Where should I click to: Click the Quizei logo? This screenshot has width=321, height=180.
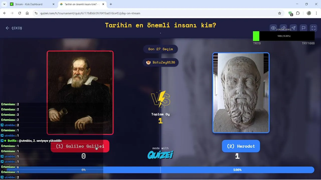(160, 155)
